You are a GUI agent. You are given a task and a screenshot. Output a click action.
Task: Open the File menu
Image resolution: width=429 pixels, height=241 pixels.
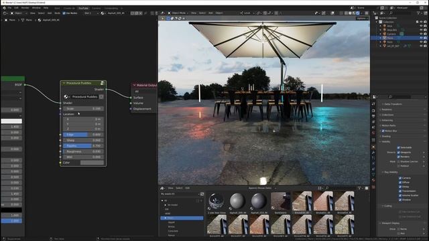click(9, 8)
